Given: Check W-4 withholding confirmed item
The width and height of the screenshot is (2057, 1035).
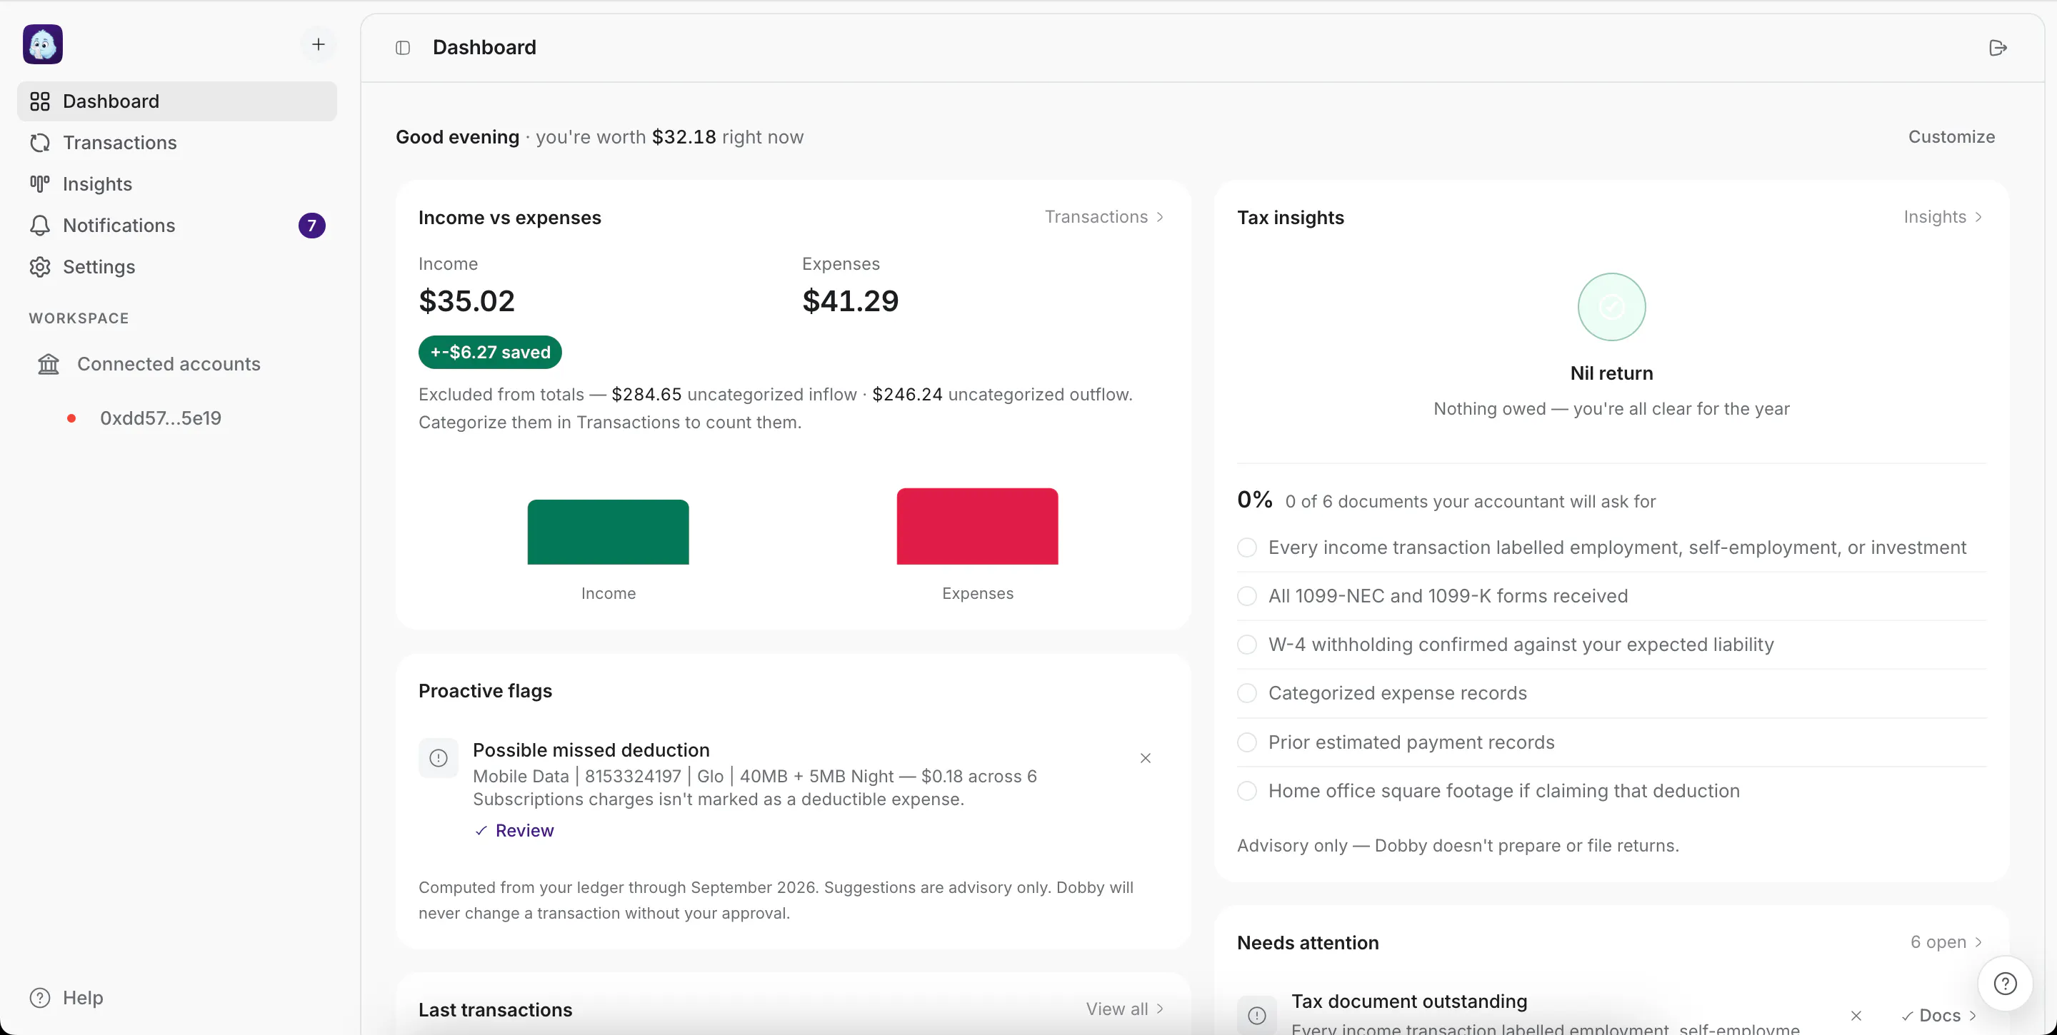Looking at the screenshot, I should [1246, 645].
